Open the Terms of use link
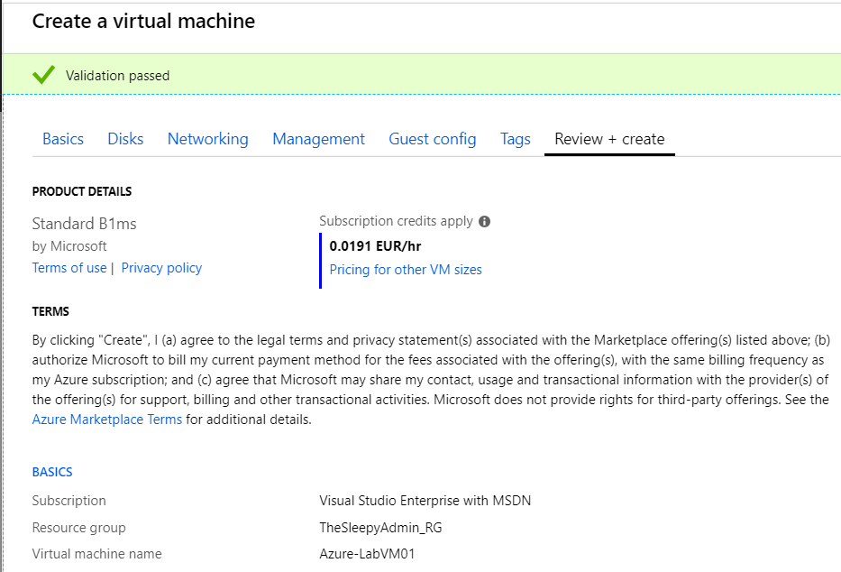Screen dimensions: 841x572 [x=69, y=268]
